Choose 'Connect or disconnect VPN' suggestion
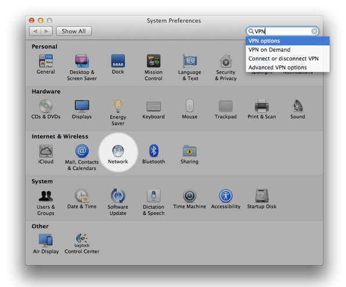The width and height of the screenshot is (346, 287). 287,59
